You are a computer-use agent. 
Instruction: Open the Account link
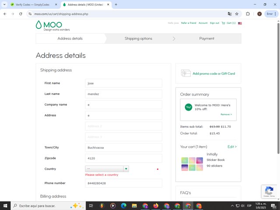pyautogui.click(x=203, y=23)
